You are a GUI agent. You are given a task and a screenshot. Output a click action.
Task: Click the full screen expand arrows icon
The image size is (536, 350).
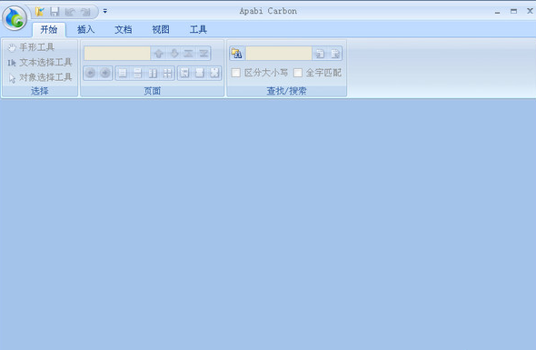[x=214, y=73]
